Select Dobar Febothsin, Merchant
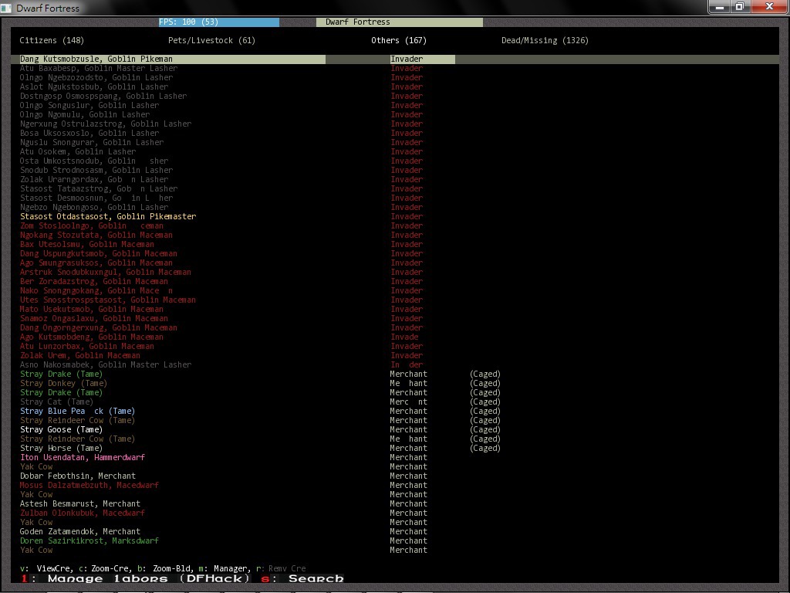790x593 pixels. [x=78, y=476]
